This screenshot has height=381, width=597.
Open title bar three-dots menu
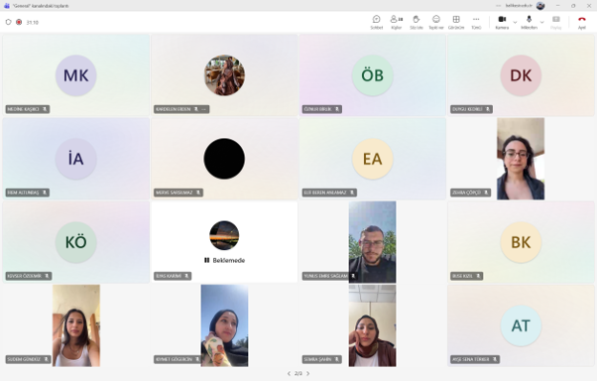499,6
